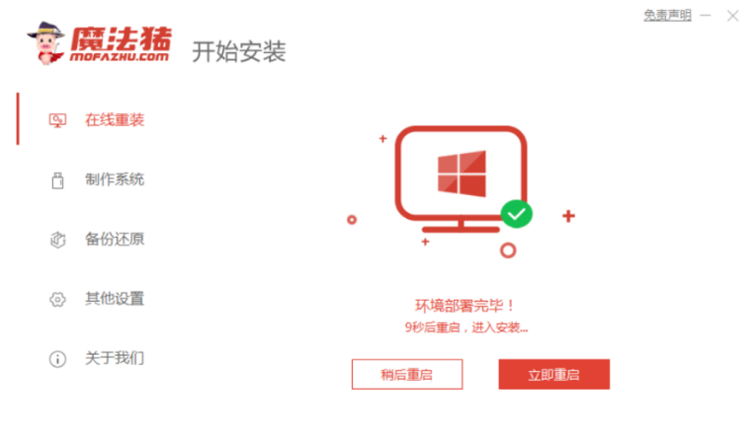This screenshot has height=428, width=753.
Task: Click the info icon beside 关于我们
Action: tap(57, 359)
